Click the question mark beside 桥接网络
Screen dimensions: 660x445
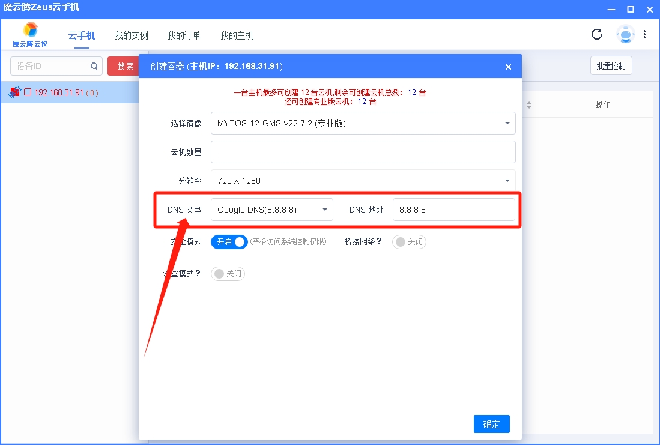(379, 241)
